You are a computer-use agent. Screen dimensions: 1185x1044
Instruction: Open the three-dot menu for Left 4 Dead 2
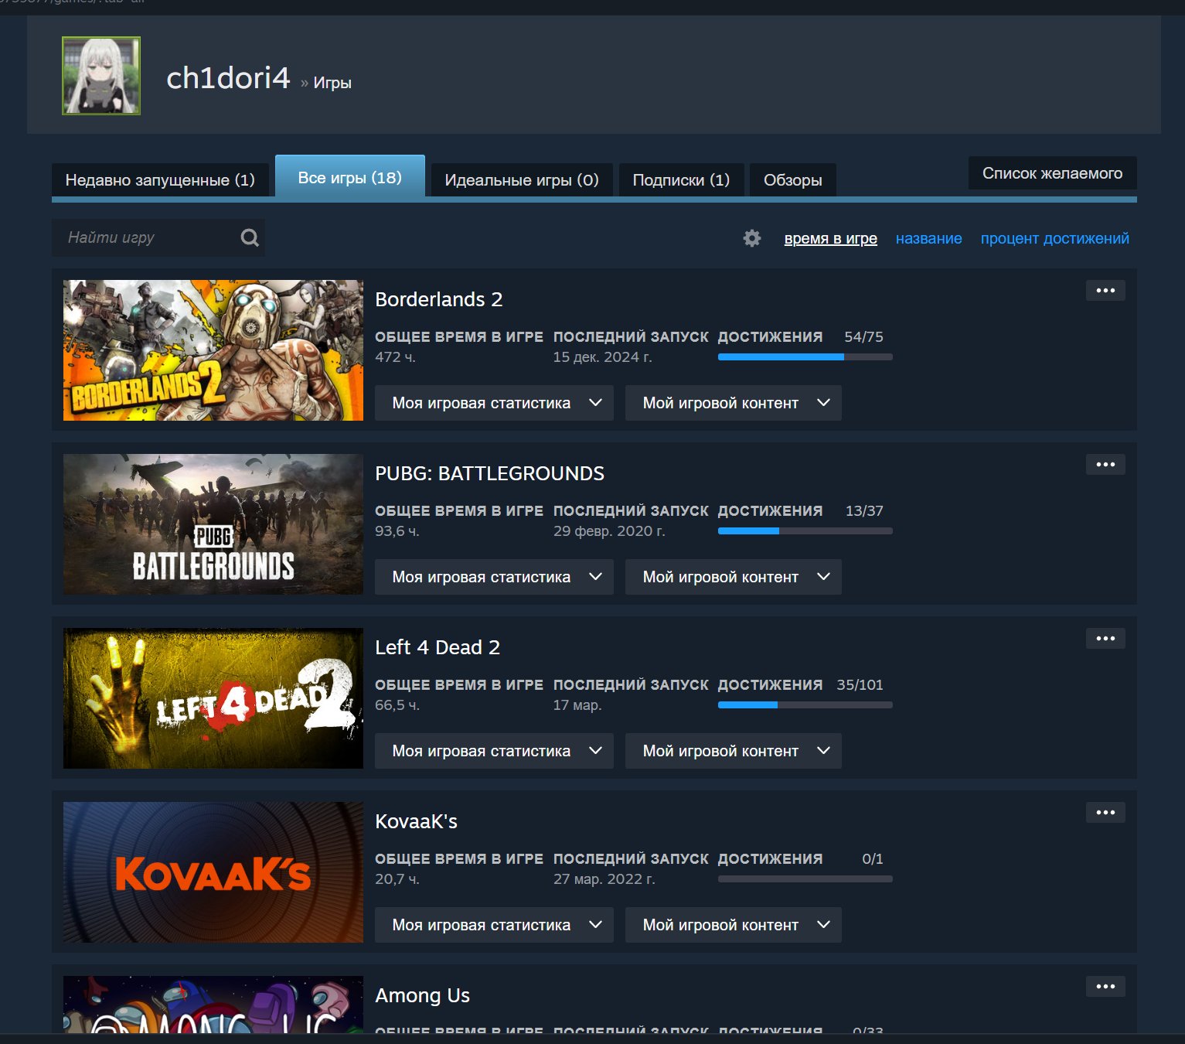1105,639
